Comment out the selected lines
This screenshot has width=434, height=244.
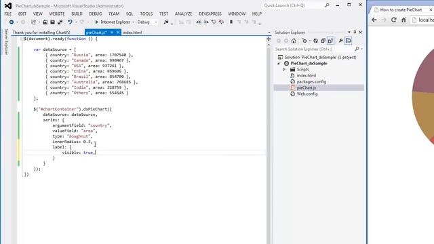click(214, 22)
